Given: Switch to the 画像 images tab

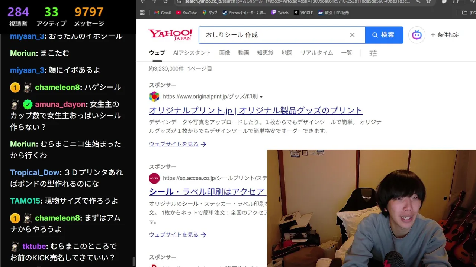Looking at the screenshot, I should click(225, 53).
